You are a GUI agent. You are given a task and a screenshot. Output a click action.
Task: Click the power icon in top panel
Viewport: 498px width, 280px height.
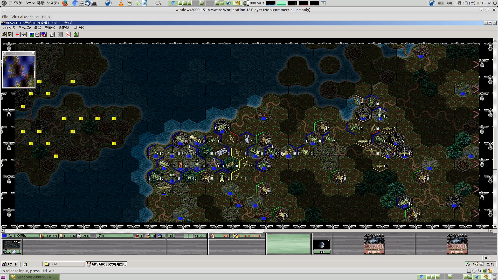coord(495,3)
